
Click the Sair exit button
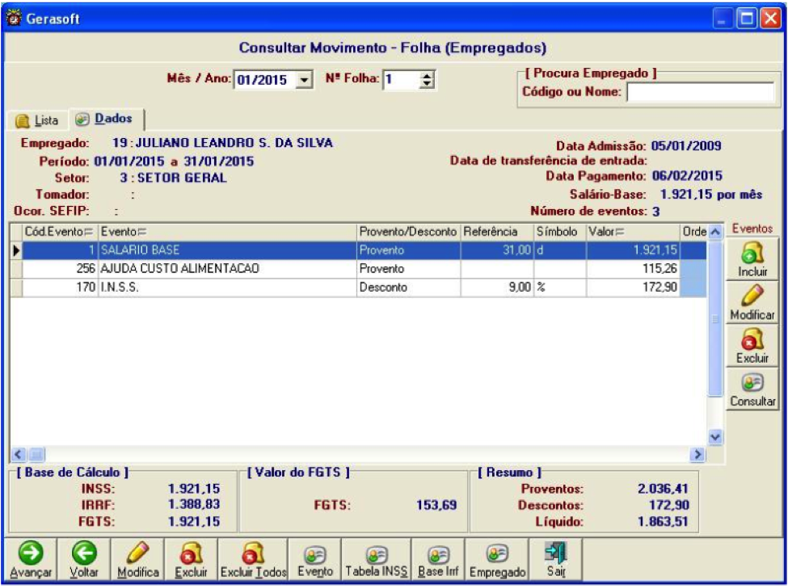(556, 560)
